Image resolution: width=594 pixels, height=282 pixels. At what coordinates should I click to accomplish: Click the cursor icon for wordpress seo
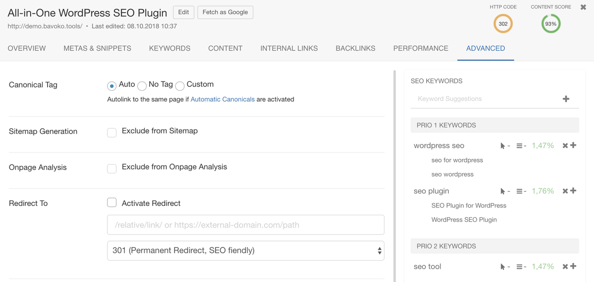[x=503, y=146]
